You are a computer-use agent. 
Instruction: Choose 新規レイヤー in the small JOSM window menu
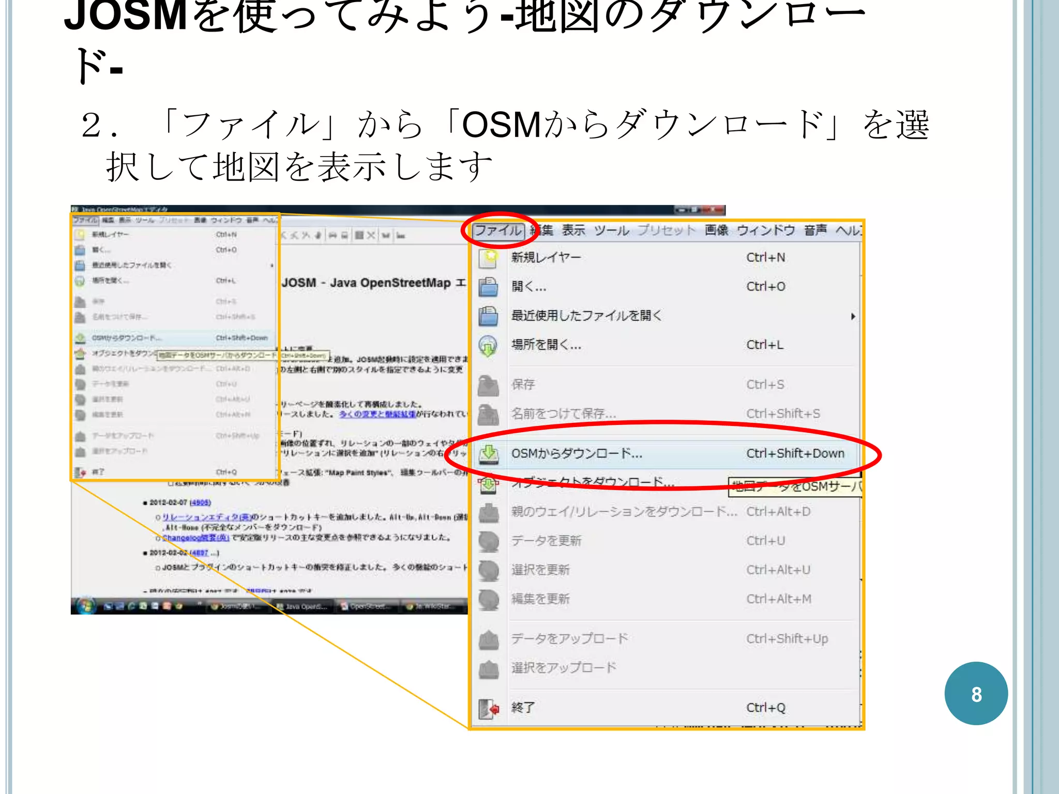click(174, 235)
